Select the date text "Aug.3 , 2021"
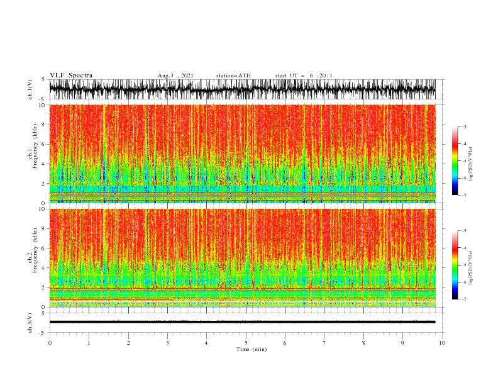 175,75
